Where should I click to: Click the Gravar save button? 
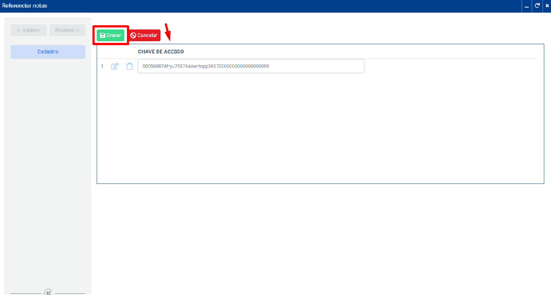pos(111,35)
